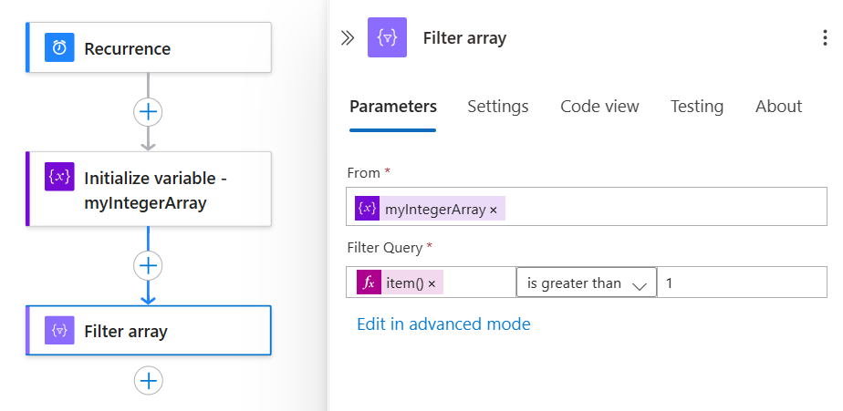The image size is (843, 411).
Task: Click the Initialize variable curly-brace icon
Action: (x=59, y=177)
